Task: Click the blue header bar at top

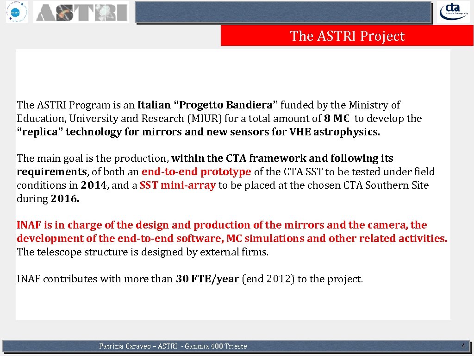Action: [x=283, y=13]
